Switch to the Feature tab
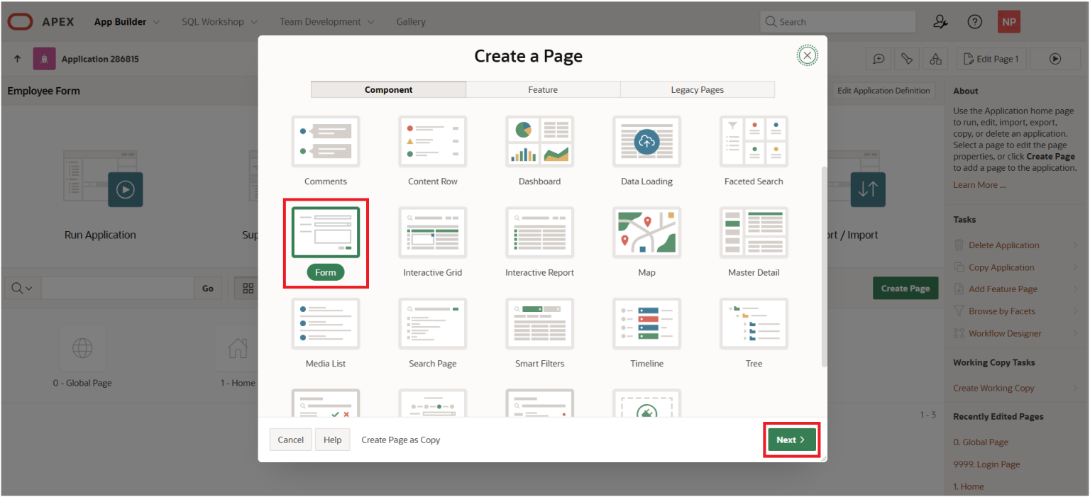The height and width of the screenshot is (497, 1090). (x=543, y=89)
